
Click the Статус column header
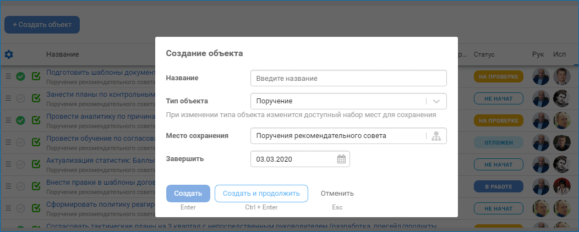(x=484, y=54)
